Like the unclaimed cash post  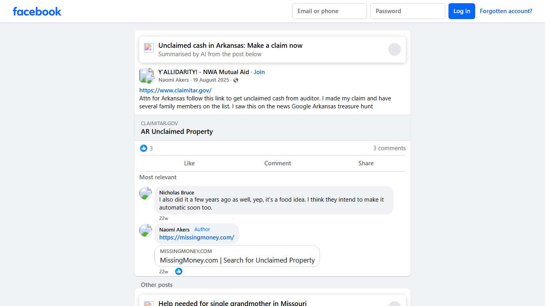(189, 163)
